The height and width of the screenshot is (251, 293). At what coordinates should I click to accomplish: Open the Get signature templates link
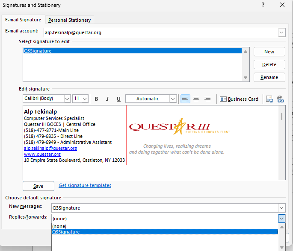pos(85,185)
